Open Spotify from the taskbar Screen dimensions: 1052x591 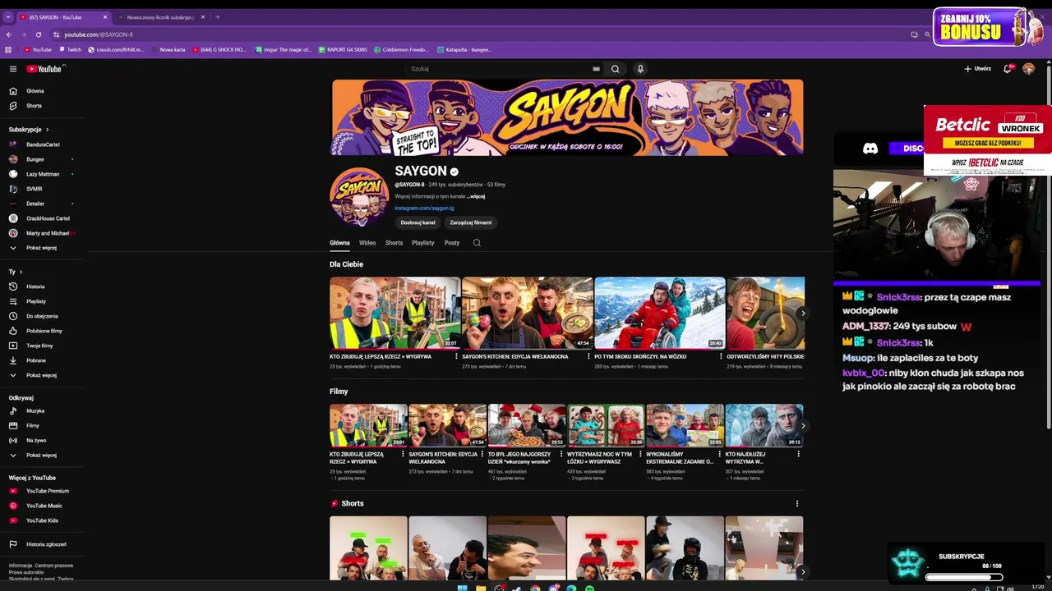pyautogui.click(x=589, y=588)
